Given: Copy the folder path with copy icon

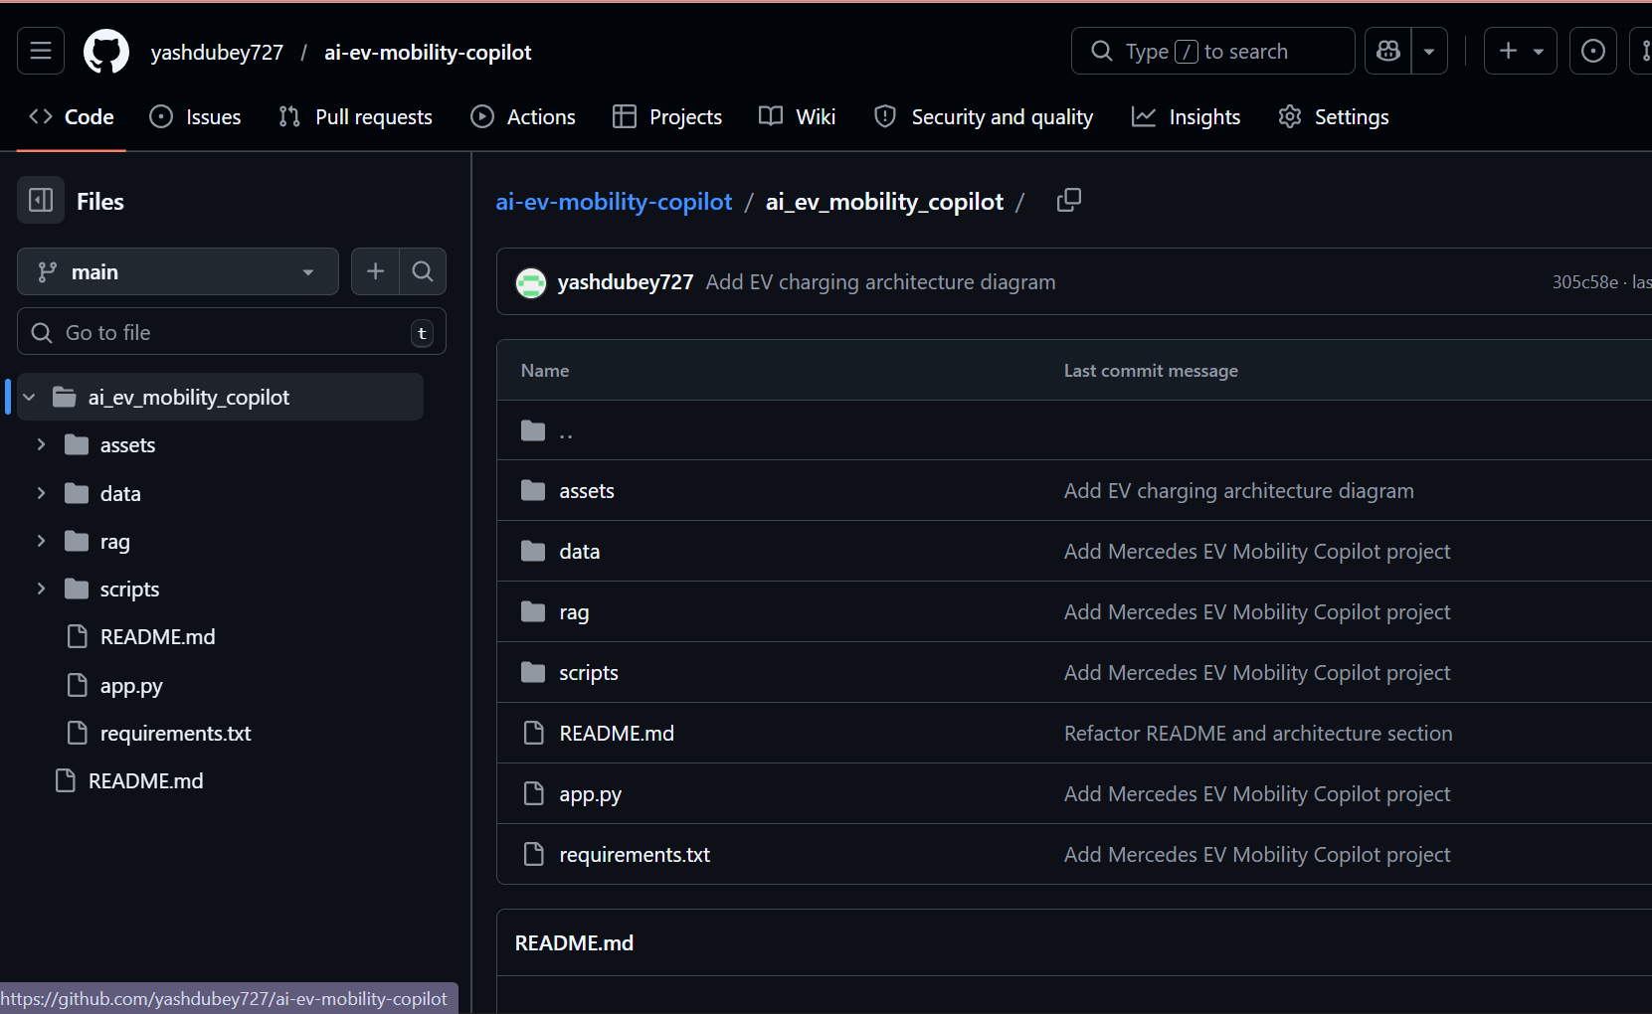Looking at the screenshot, I should (1068, 201).
